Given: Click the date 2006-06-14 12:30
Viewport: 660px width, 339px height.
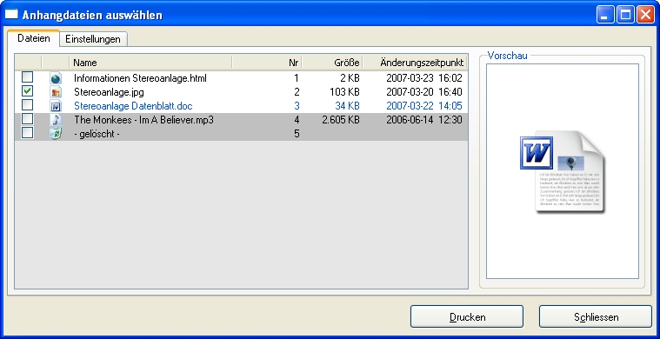Looking at the screenshot, I should [x=424, y=120].
